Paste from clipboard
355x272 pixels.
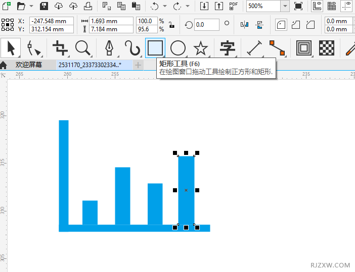pos(136,6)
